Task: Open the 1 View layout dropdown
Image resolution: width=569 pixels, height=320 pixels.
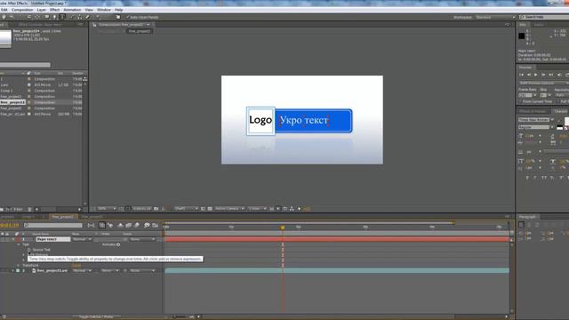Action: coord(257,209)
